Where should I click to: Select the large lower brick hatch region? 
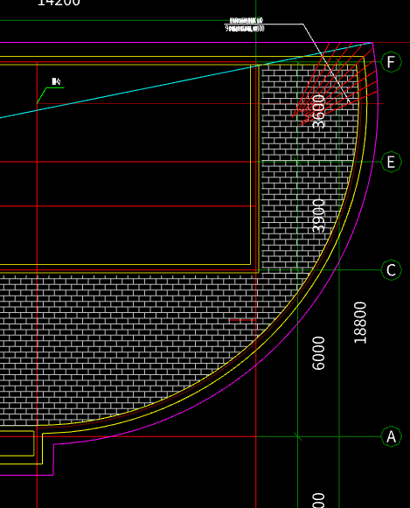coord(129,346)
